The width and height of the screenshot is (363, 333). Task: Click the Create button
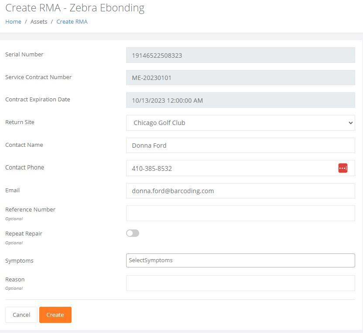coord(55,315)
